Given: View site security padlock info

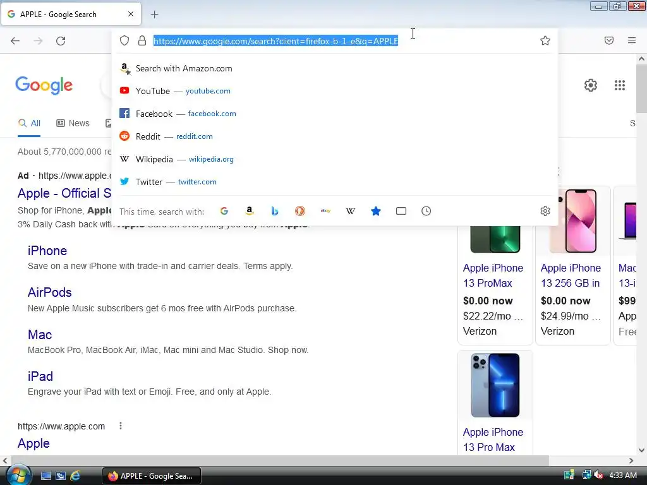Looking at the screenshot, I should coord(142,40).
